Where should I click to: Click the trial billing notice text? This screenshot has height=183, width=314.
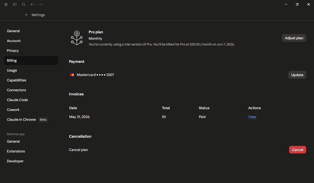(x=161, y=44)
